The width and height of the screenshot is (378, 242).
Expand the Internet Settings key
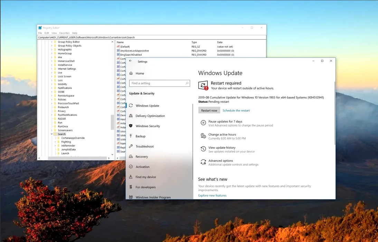[x=51, y=69]
